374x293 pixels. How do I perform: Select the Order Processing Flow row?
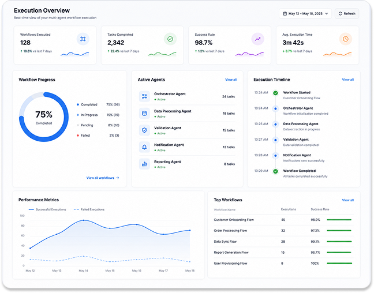tap(283, 231)
